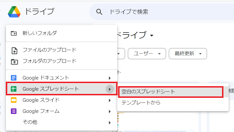This screenshot has height=132, width=234.
Task: Click the file upload icon
Action: click(14, 50)
